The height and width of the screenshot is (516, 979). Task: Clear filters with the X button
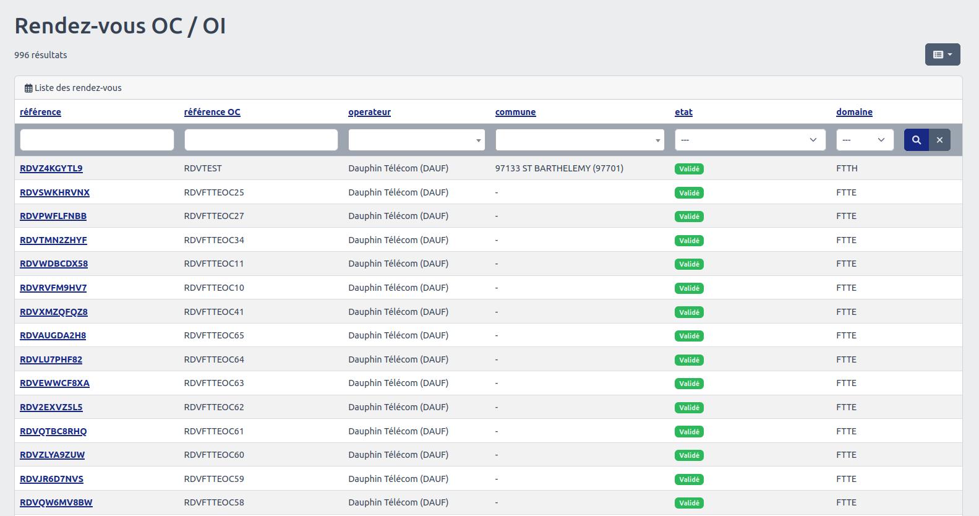939,140
